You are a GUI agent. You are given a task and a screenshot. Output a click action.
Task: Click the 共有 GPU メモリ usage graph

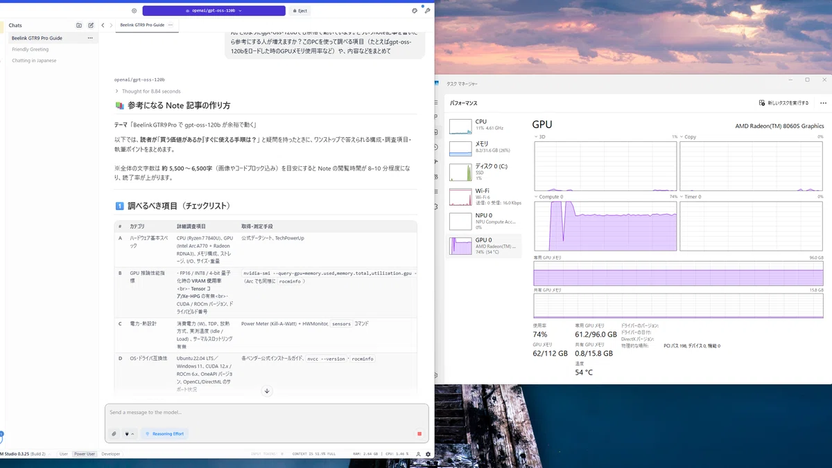(x=679, y=306)
